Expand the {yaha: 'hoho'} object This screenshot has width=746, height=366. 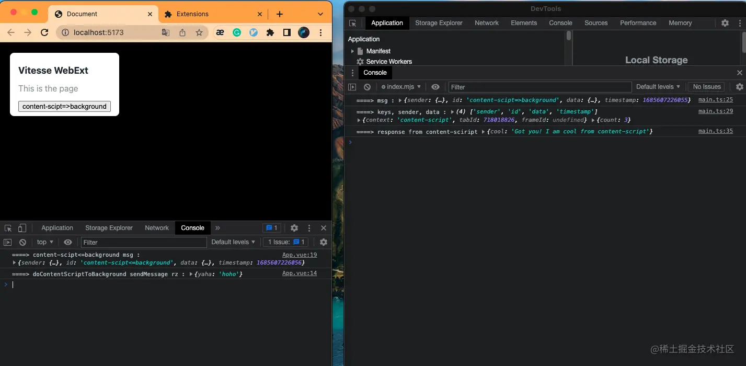(191, 274)
